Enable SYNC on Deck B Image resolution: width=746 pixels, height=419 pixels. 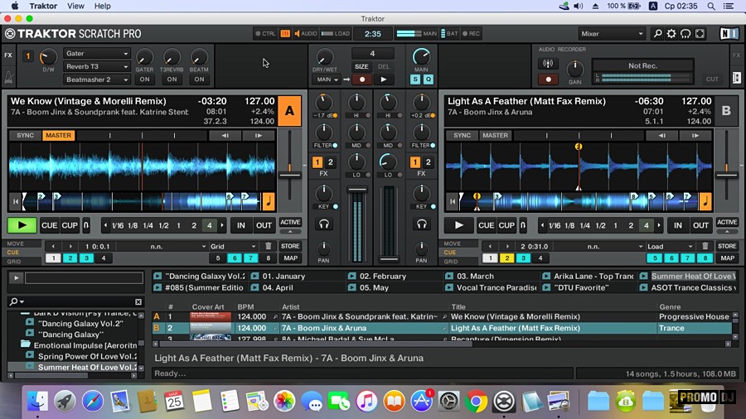(x=463, y=135)
